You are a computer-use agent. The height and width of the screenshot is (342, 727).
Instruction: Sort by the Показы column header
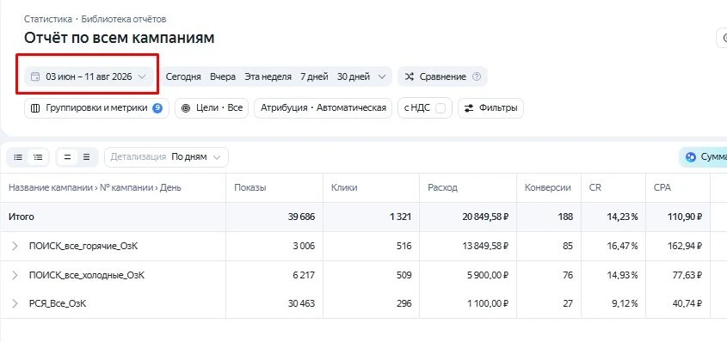[x=250, y=188]
